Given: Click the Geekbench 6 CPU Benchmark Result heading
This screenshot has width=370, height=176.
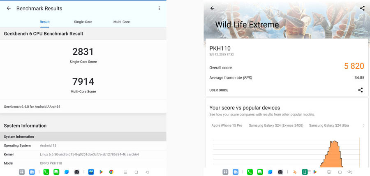Looking at the screenshot, I should click(x=44, y=34).
